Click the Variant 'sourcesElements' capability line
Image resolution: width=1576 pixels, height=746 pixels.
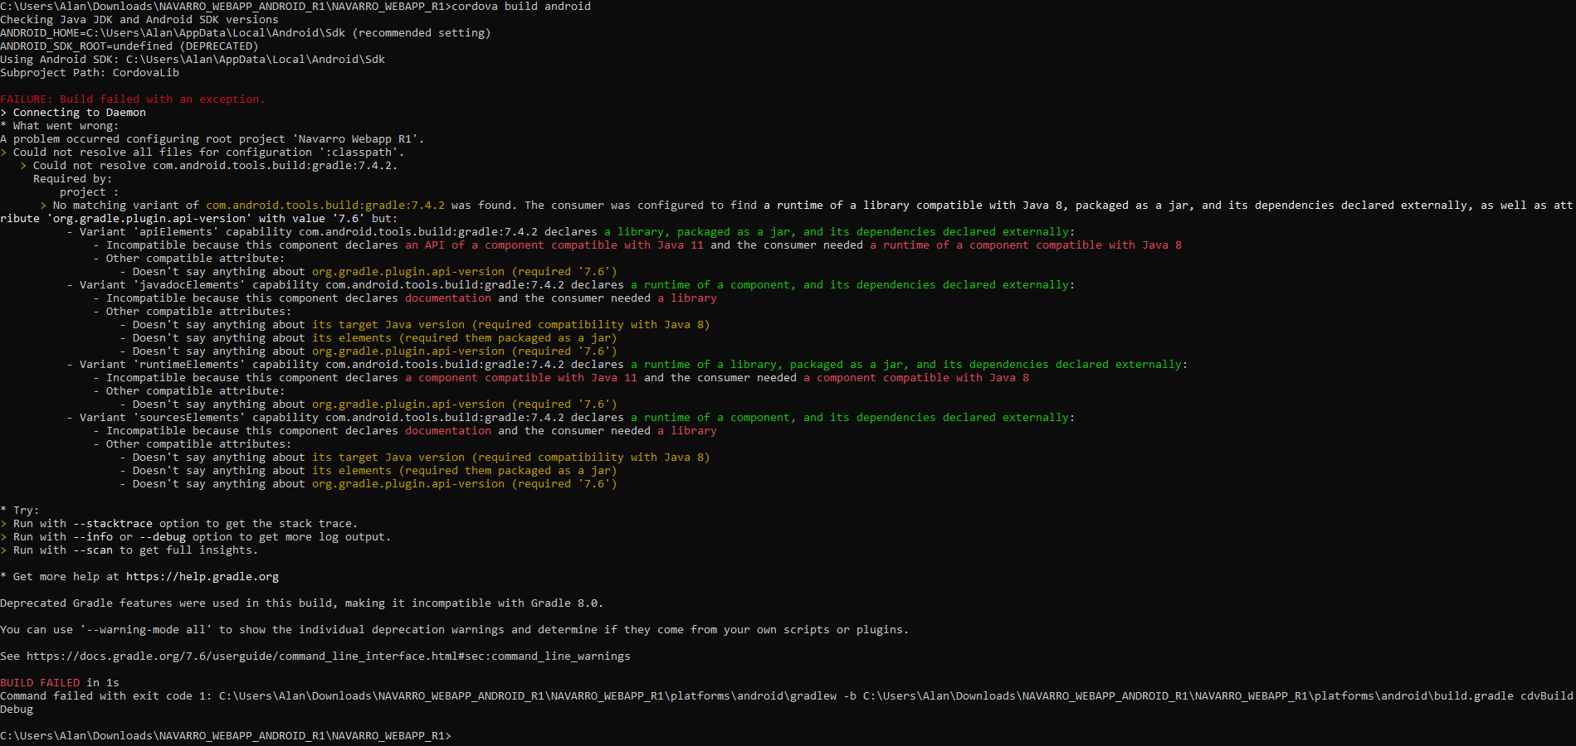571,418
